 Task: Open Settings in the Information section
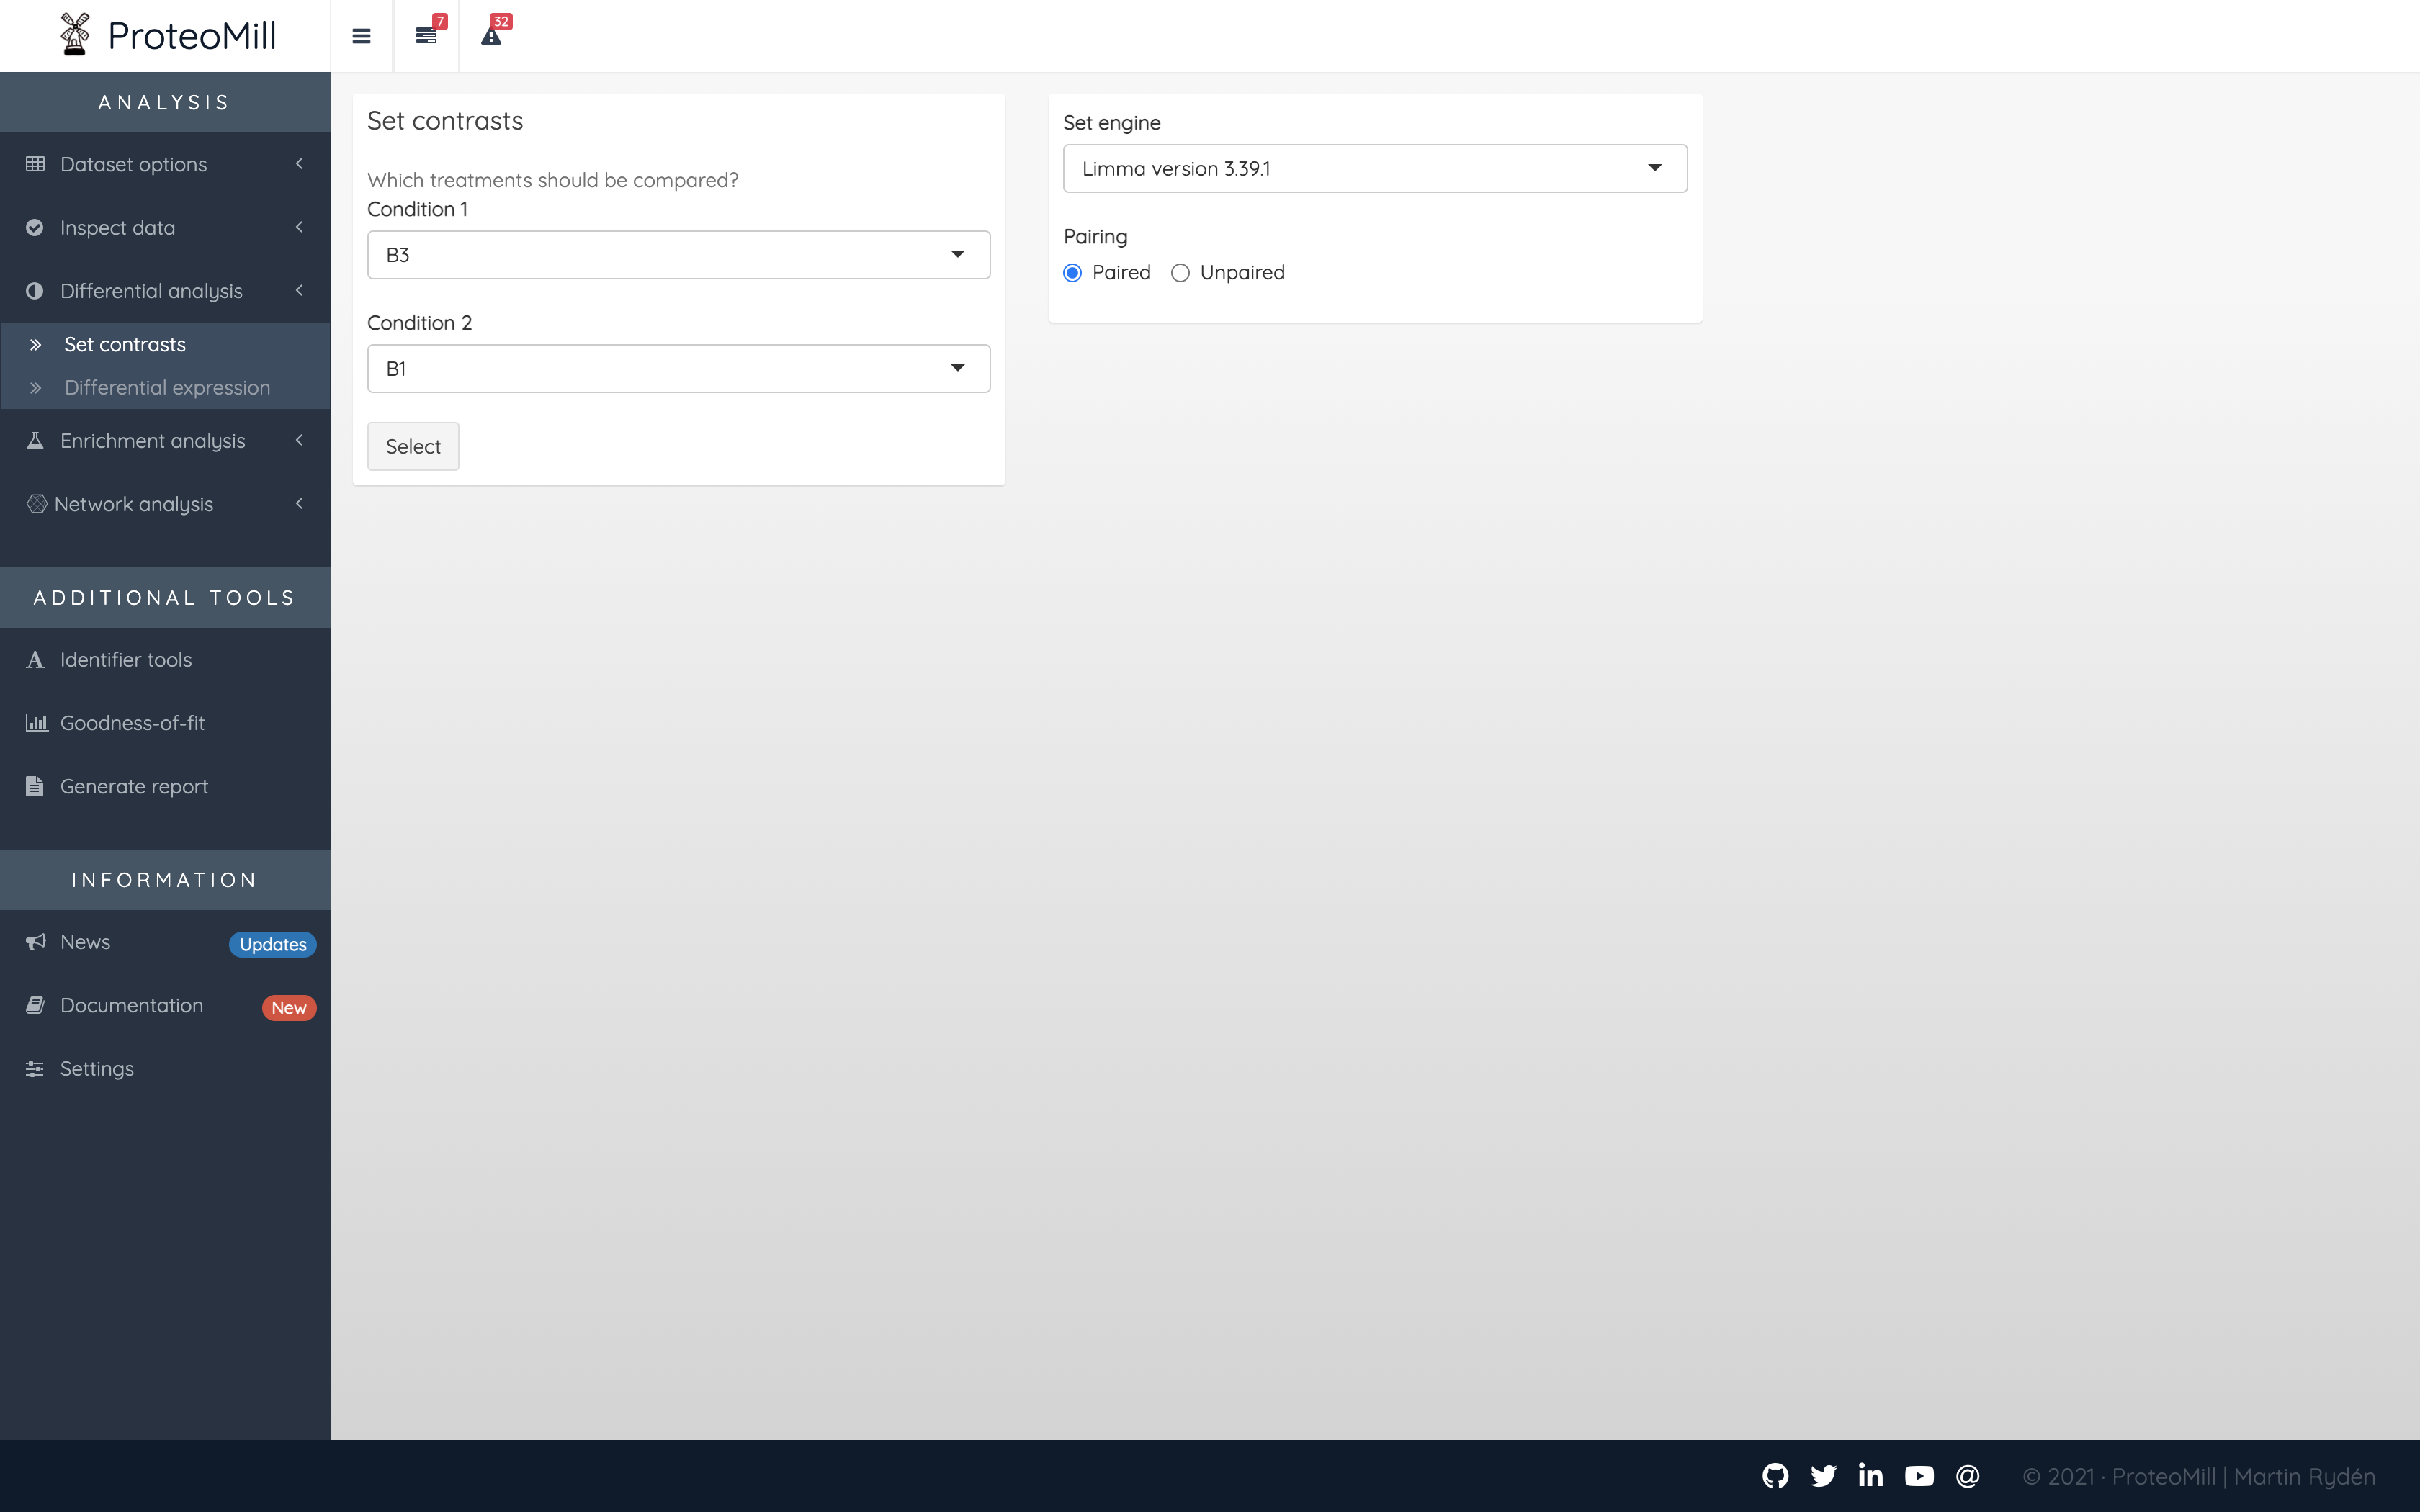[96, 1069]
